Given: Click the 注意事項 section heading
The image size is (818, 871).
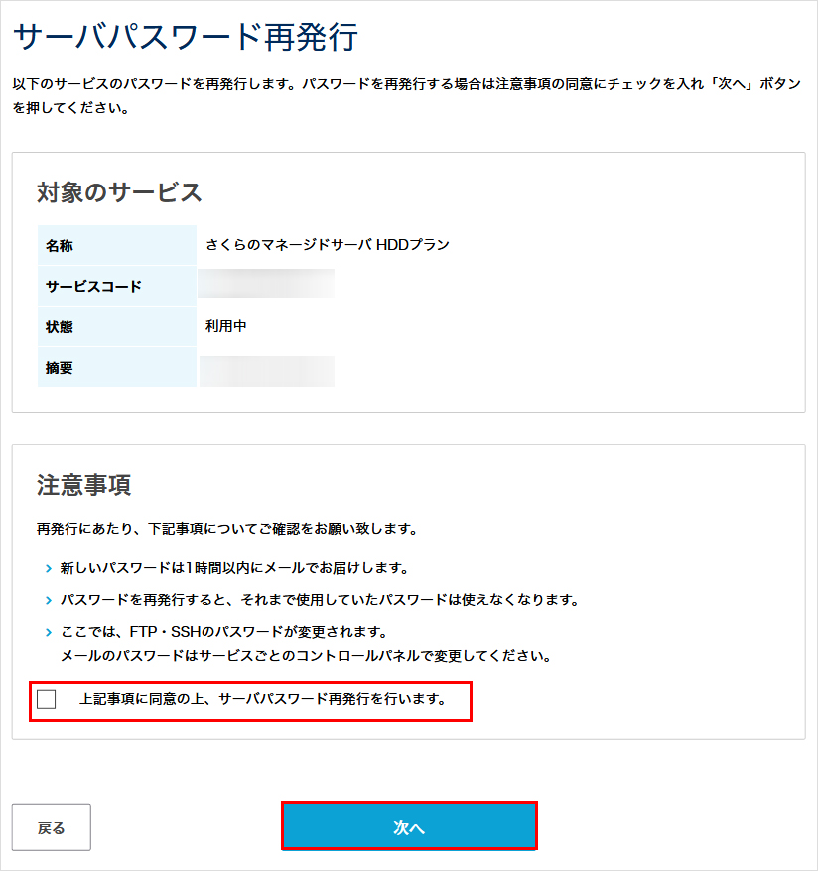Looking at the screenshot, I should pos(84,485).
